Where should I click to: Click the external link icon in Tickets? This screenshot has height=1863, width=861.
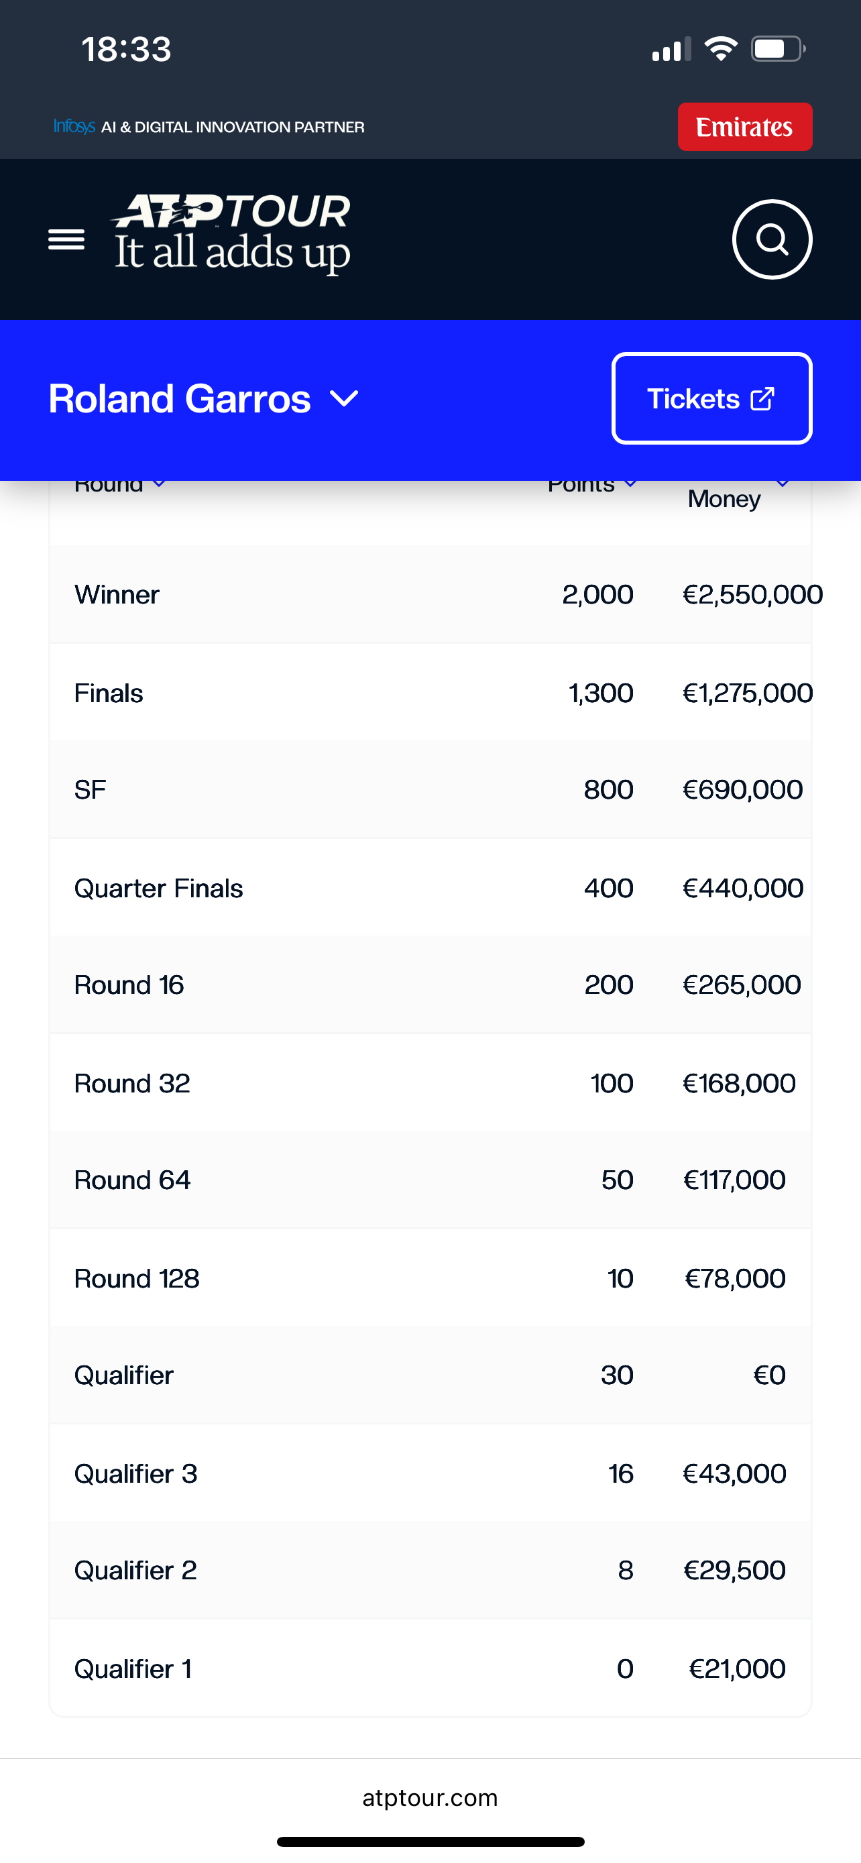tap(762, 398)
